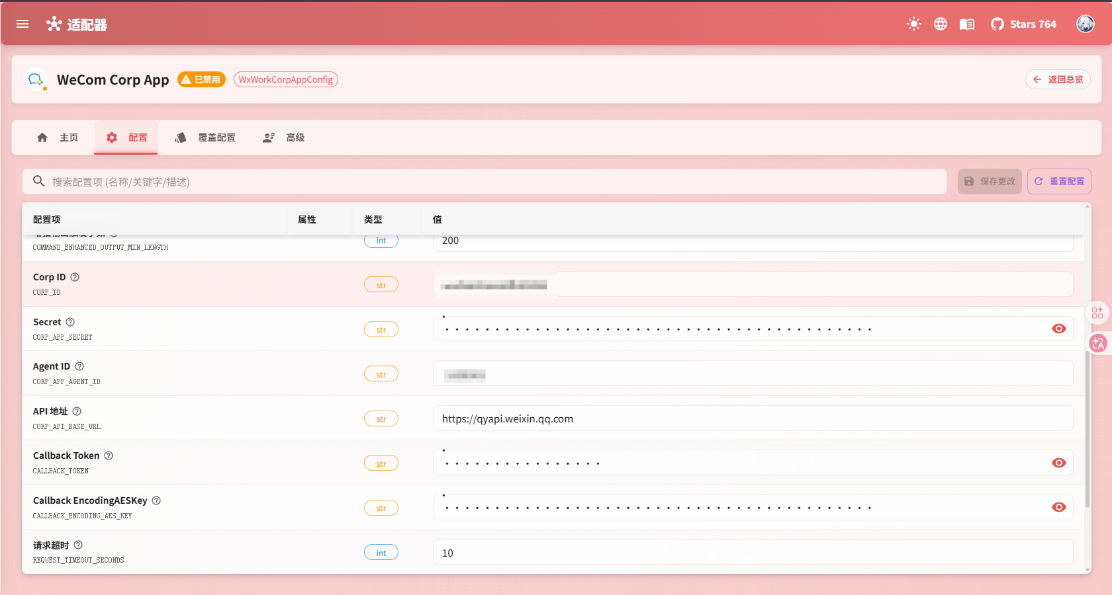This screenshot has width=1112, height=595.
Task: Open the help tooltip next to Agent ID
Action: 79,366
